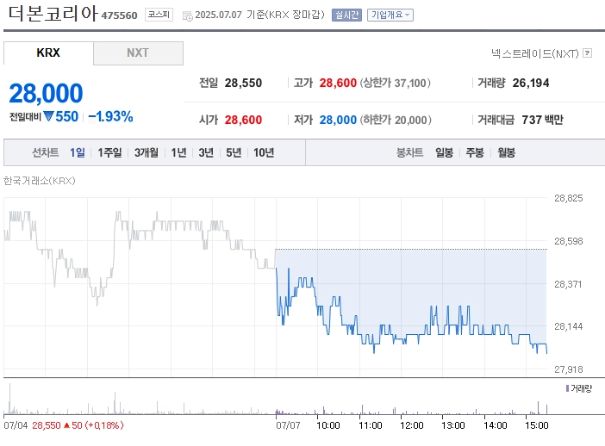
Task: Click the 13:00 time axis marker
Action: 453,425
